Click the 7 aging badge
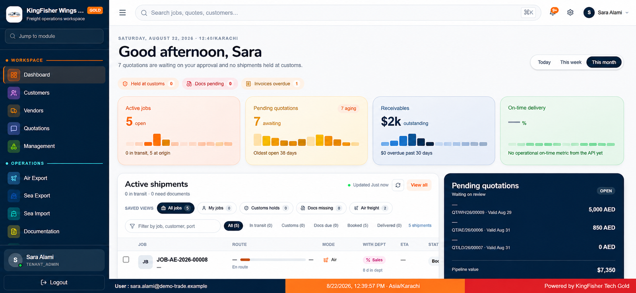 (x=348, y=109)
